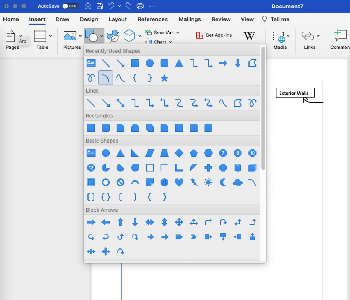Viewport: 350px width, 300px height.
Task: Select the Lightning Bolt shape
Action: pos(194,182)
